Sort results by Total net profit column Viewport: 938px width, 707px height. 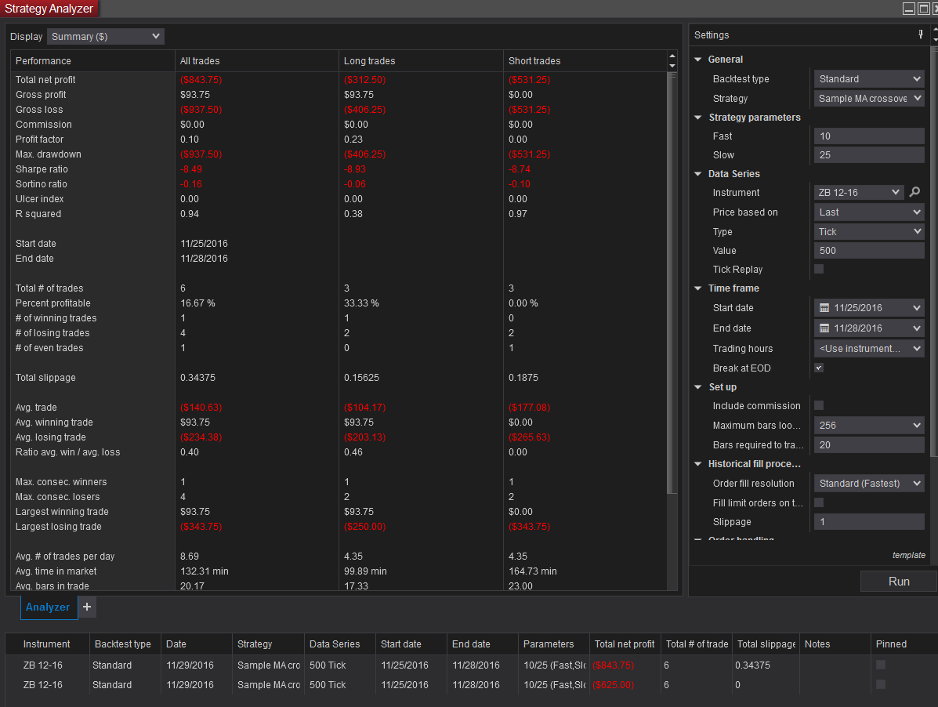(x=625, y=644)
